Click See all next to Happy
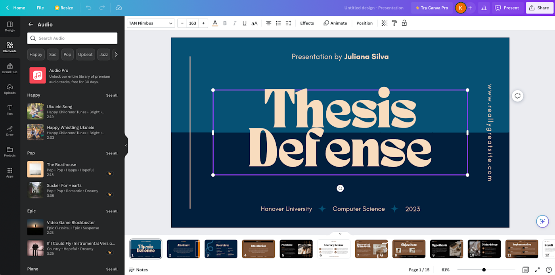 (111, 95)
